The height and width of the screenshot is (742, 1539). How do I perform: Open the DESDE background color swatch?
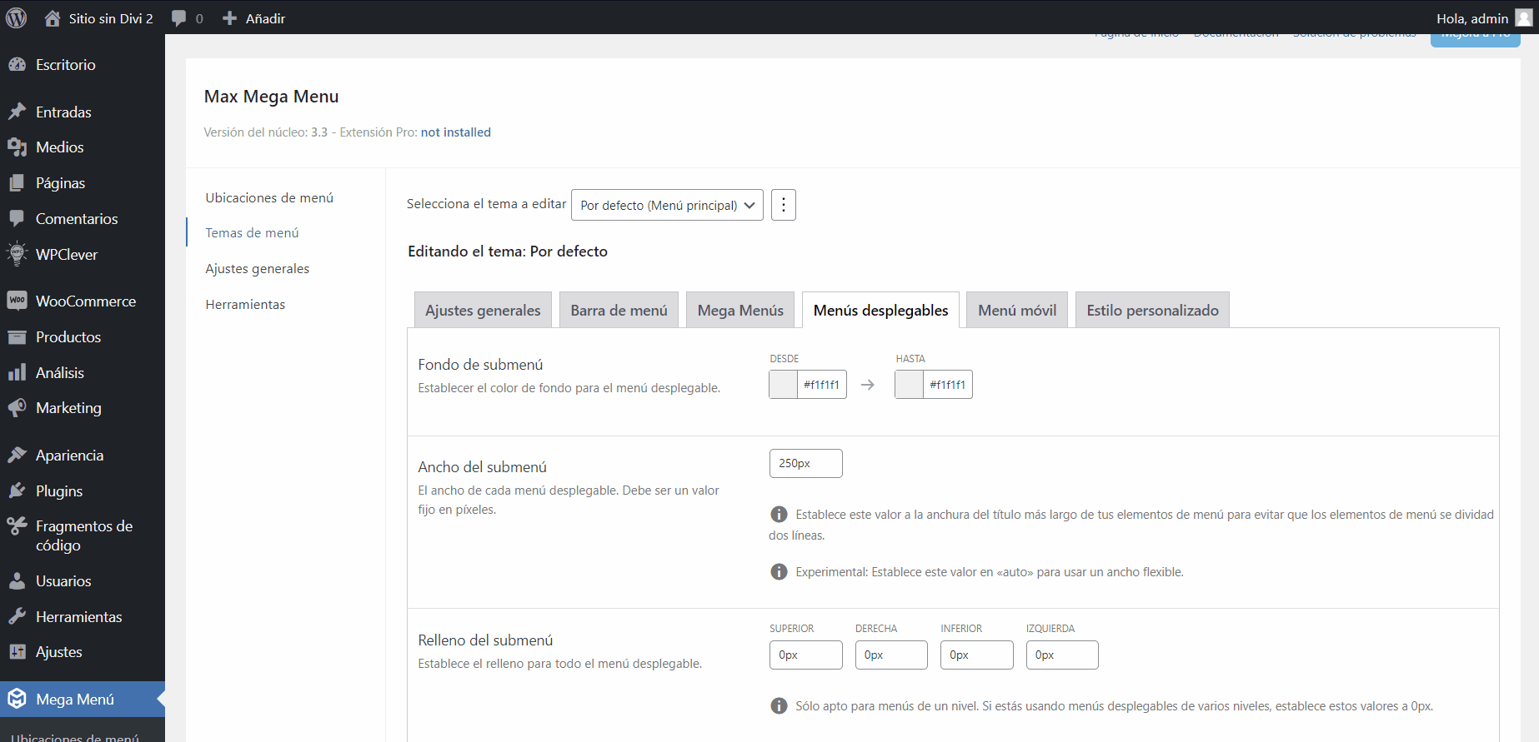[x=784, y=385]
